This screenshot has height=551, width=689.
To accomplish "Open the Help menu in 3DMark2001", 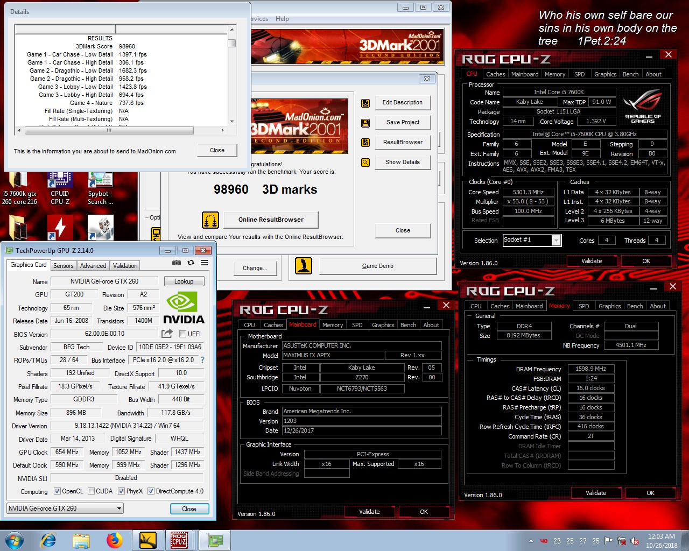I will [x=282, y=19].
